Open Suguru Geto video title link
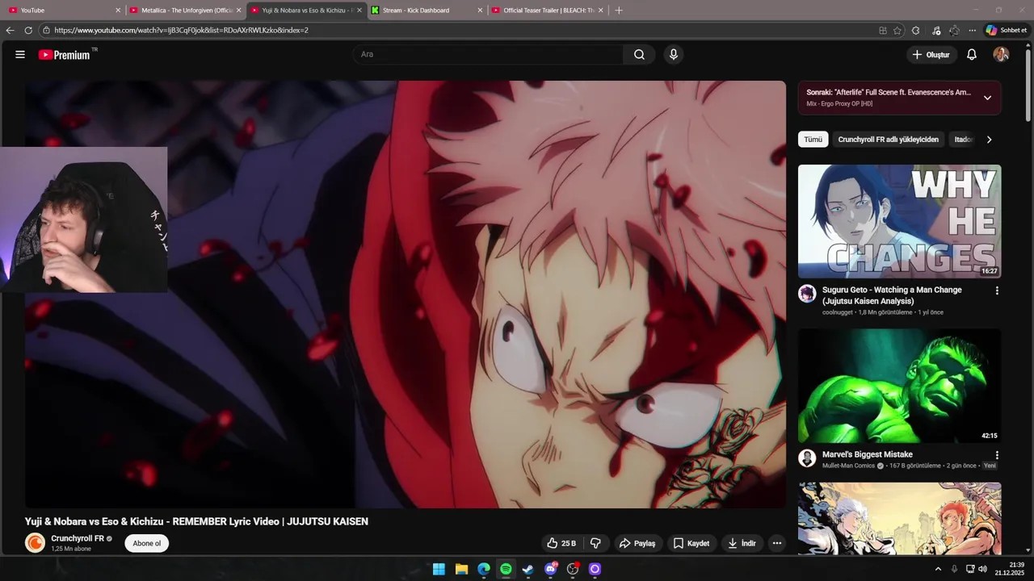 point(892,295)
